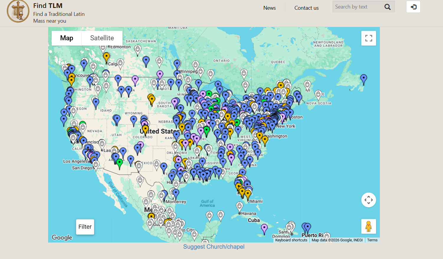Follow the Suggest Church/chapel link
This screenshot has width=443, height=259.
(x=214, y=247)
